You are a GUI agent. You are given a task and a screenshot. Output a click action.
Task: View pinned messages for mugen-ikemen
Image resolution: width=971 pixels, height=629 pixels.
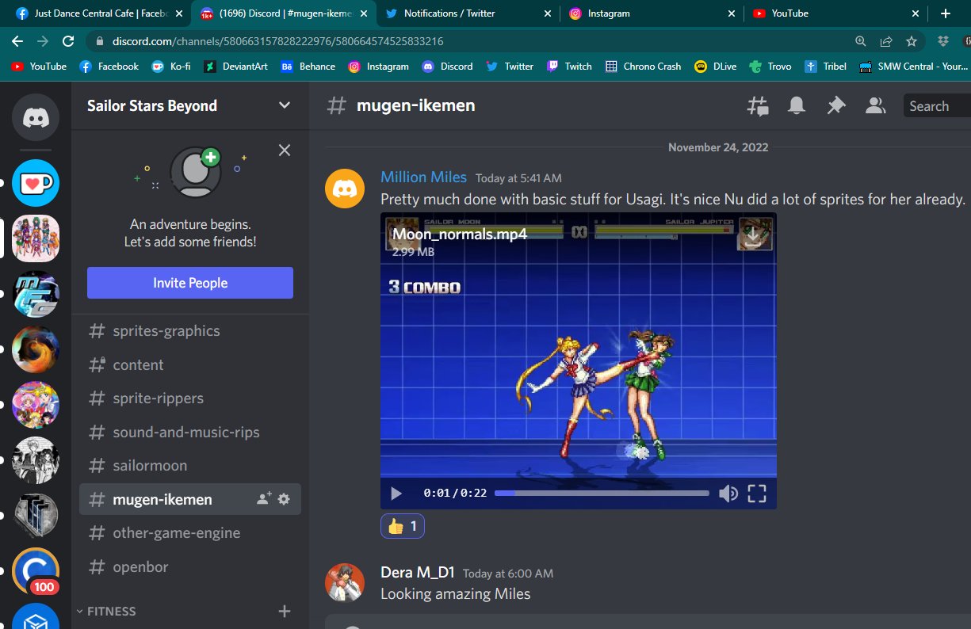835,105
